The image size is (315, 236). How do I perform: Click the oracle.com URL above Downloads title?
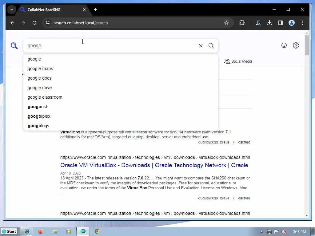155,157
